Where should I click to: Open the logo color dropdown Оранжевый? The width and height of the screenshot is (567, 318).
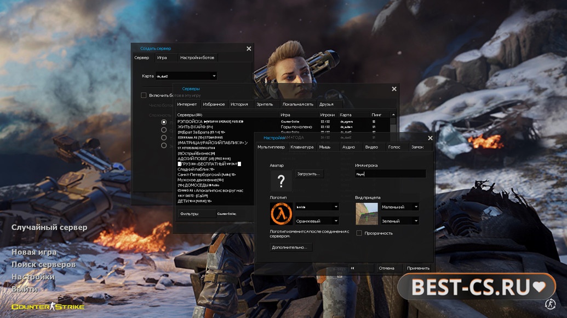[x=317, y=221]
